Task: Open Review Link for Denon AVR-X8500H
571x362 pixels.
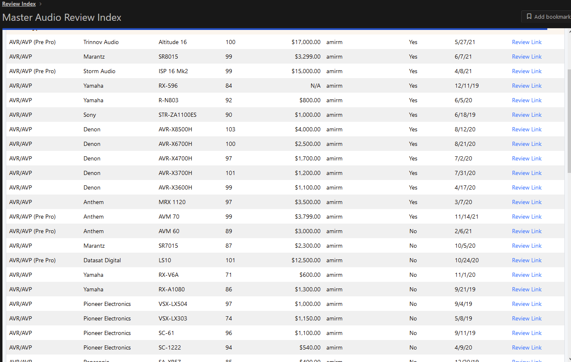Action: pyautogui.click(x=527, y=129)
